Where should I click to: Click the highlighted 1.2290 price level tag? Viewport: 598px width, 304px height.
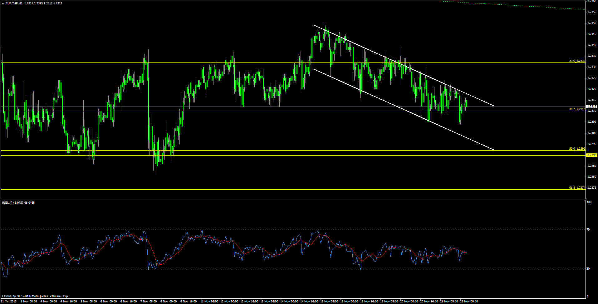[592, 155]
